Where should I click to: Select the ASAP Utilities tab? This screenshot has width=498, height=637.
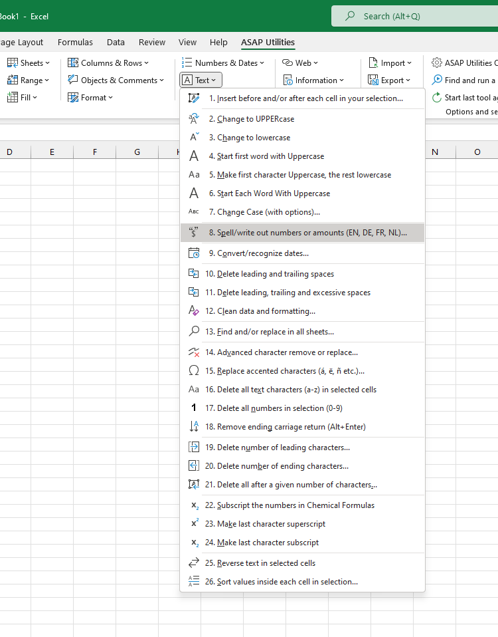tap(268, 43)
